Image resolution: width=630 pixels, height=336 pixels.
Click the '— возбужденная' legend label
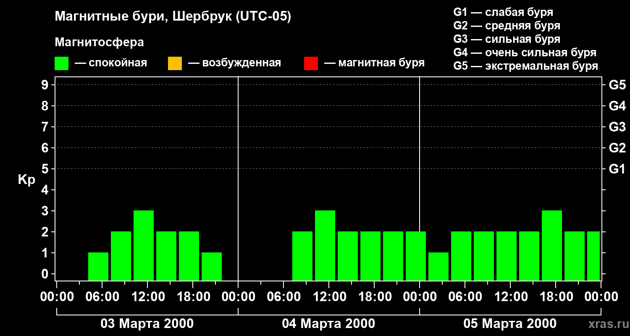pyautogui.click(x=234, y=63)
